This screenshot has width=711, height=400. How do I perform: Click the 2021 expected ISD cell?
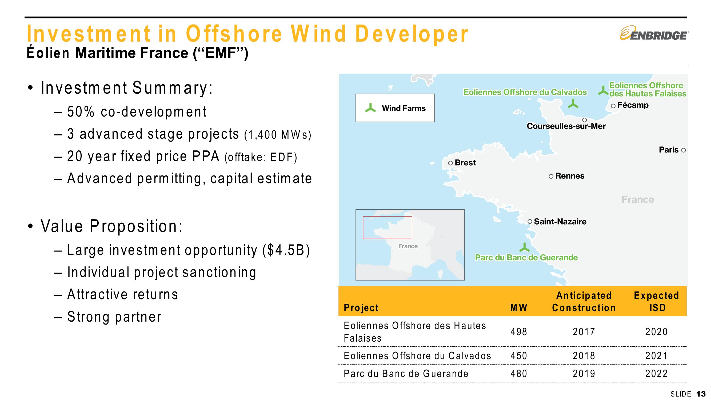coord(656,356)
